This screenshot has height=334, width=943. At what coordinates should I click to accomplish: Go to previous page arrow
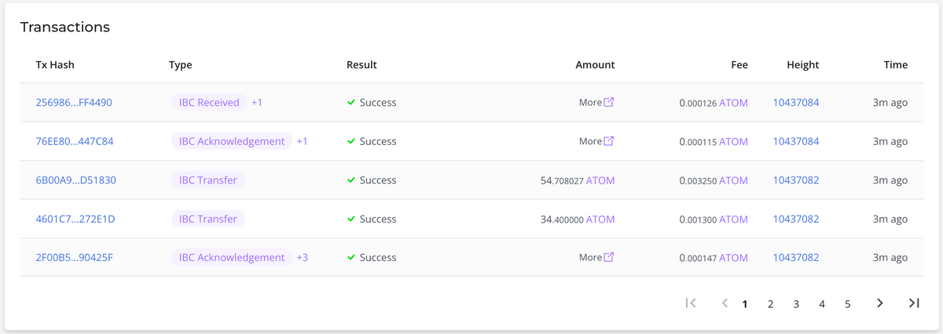pos(725,303)
